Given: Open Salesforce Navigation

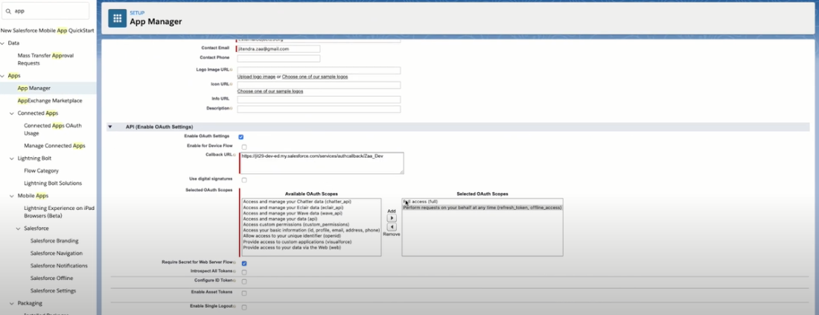Looking at the screenshot, I should point(57,253).
